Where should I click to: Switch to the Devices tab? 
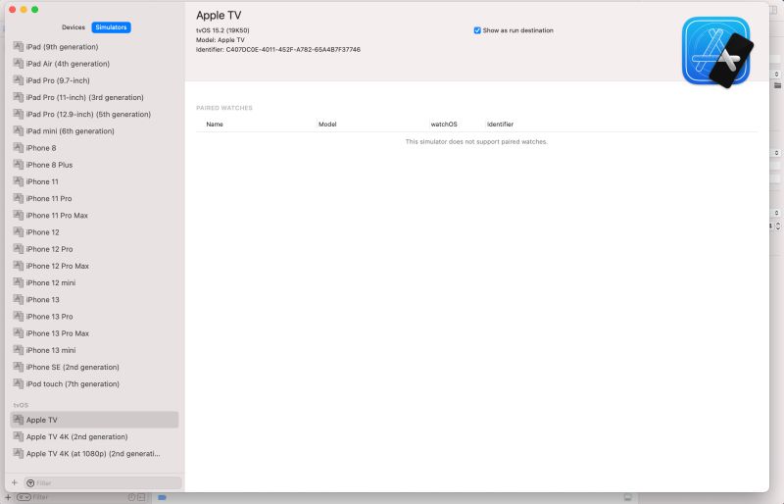point(73,27)
